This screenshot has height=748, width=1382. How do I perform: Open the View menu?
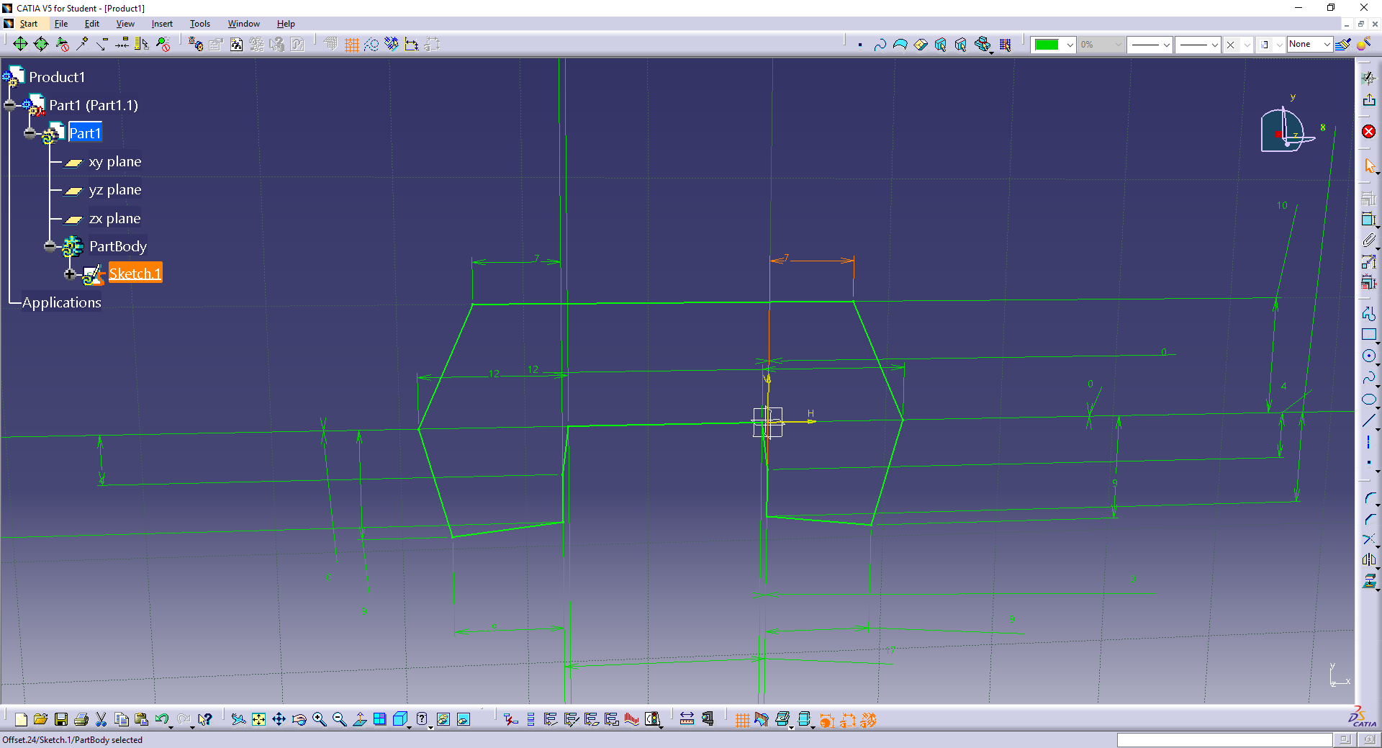click(125, 24)
